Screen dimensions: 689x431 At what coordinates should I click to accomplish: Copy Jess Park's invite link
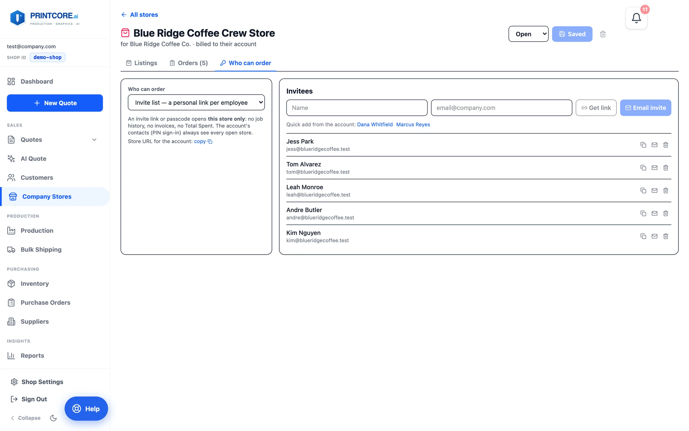[x=643, y=145]
